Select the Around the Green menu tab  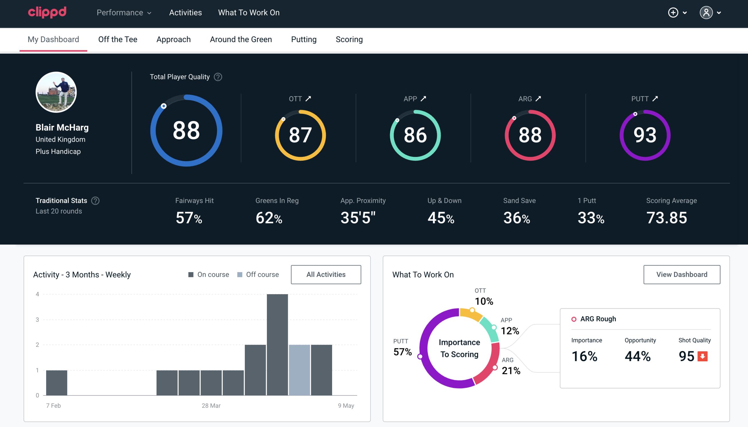click(x=241, y=39)
